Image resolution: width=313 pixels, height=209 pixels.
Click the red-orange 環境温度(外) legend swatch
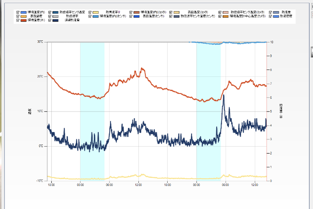(x=24, y=21)
